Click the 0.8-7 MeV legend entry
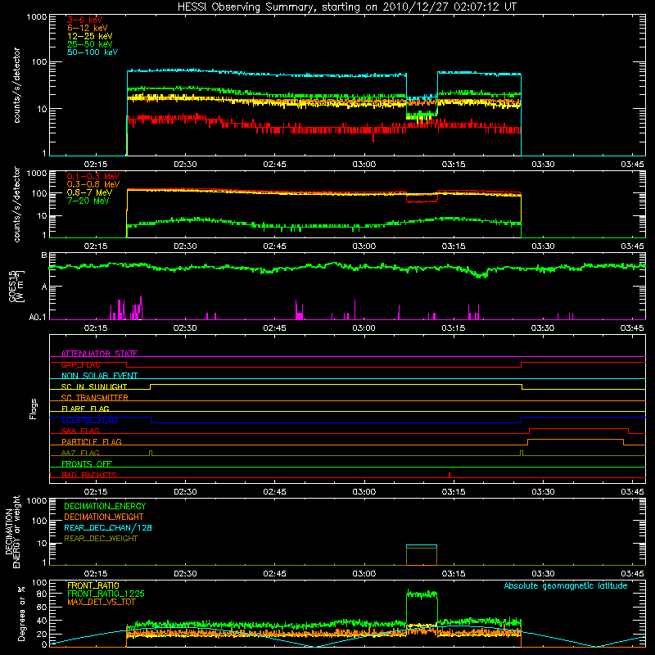The image size is (655, 655). (x=89, y=192)
